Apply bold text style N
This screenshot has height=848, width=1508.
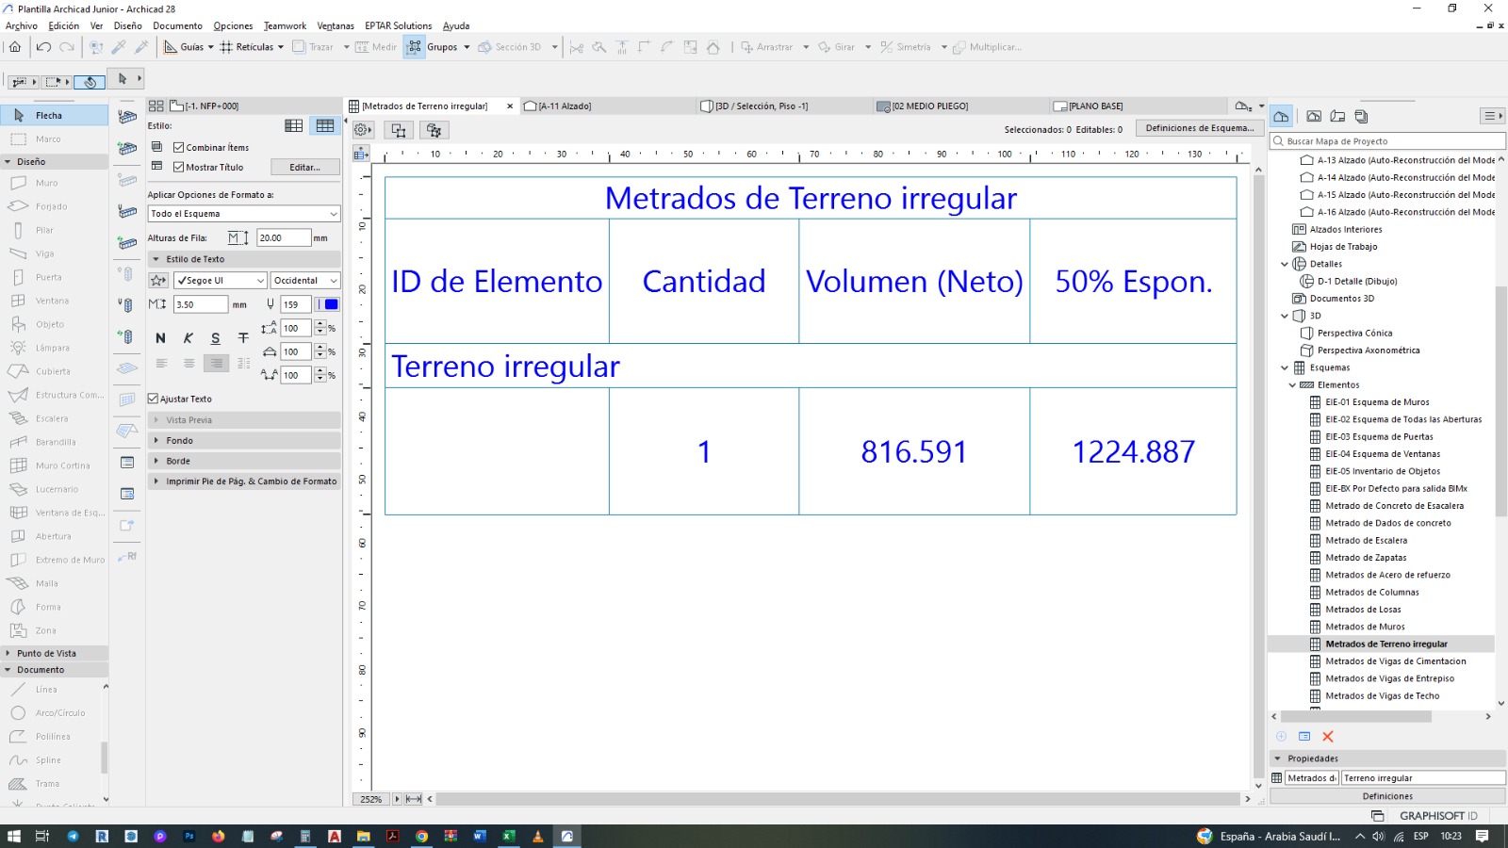point(160,338)
